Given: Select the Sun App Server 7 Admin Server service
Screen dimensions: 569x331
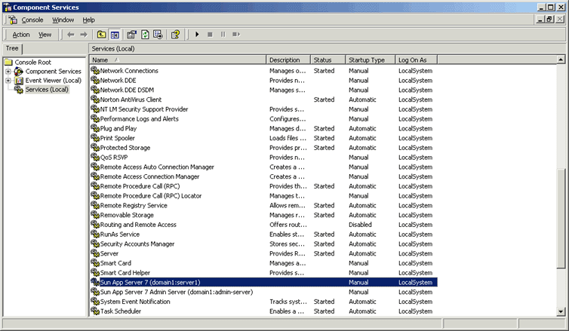Looking at the screenshot, I should (x=177, y=292).
